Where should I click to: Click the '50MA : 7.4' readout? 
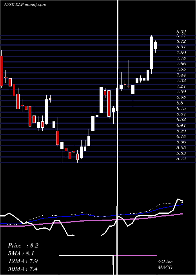click(x=23, y=269)
